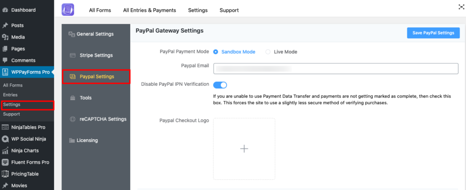Open the Support tab in top navigation

229,10
